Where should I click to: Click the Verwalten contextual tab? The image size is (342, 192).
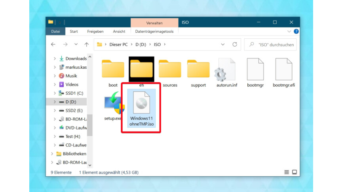point(154,23)
